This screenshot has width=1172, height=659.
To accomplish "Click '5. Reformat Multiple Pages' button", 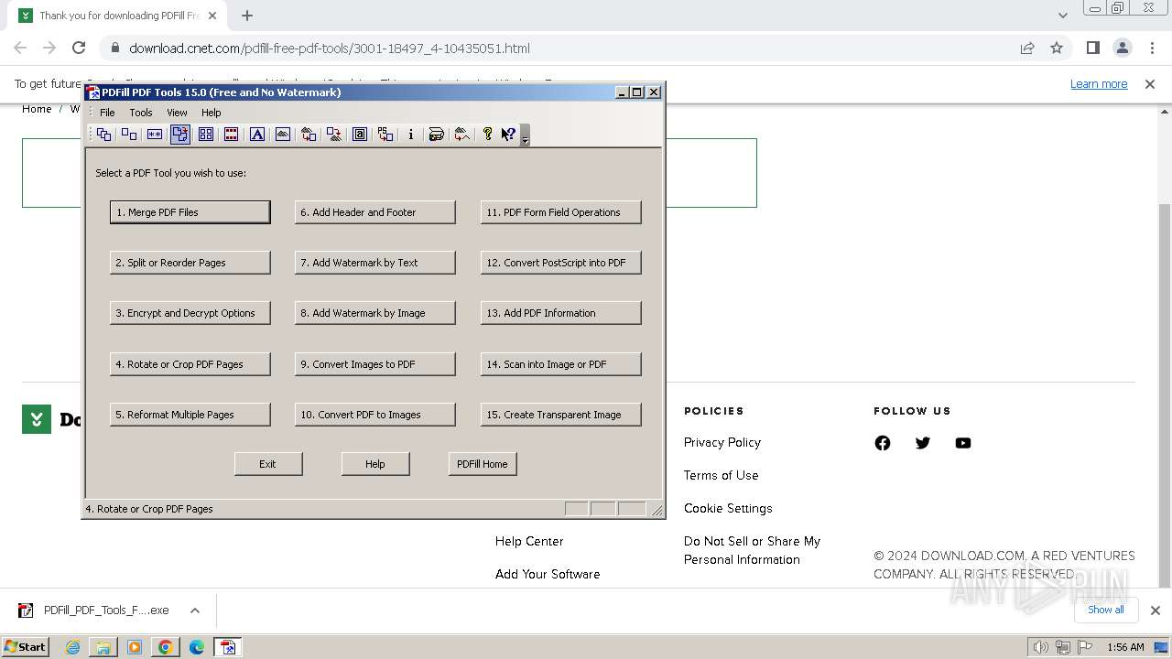I will click(190, 415).
